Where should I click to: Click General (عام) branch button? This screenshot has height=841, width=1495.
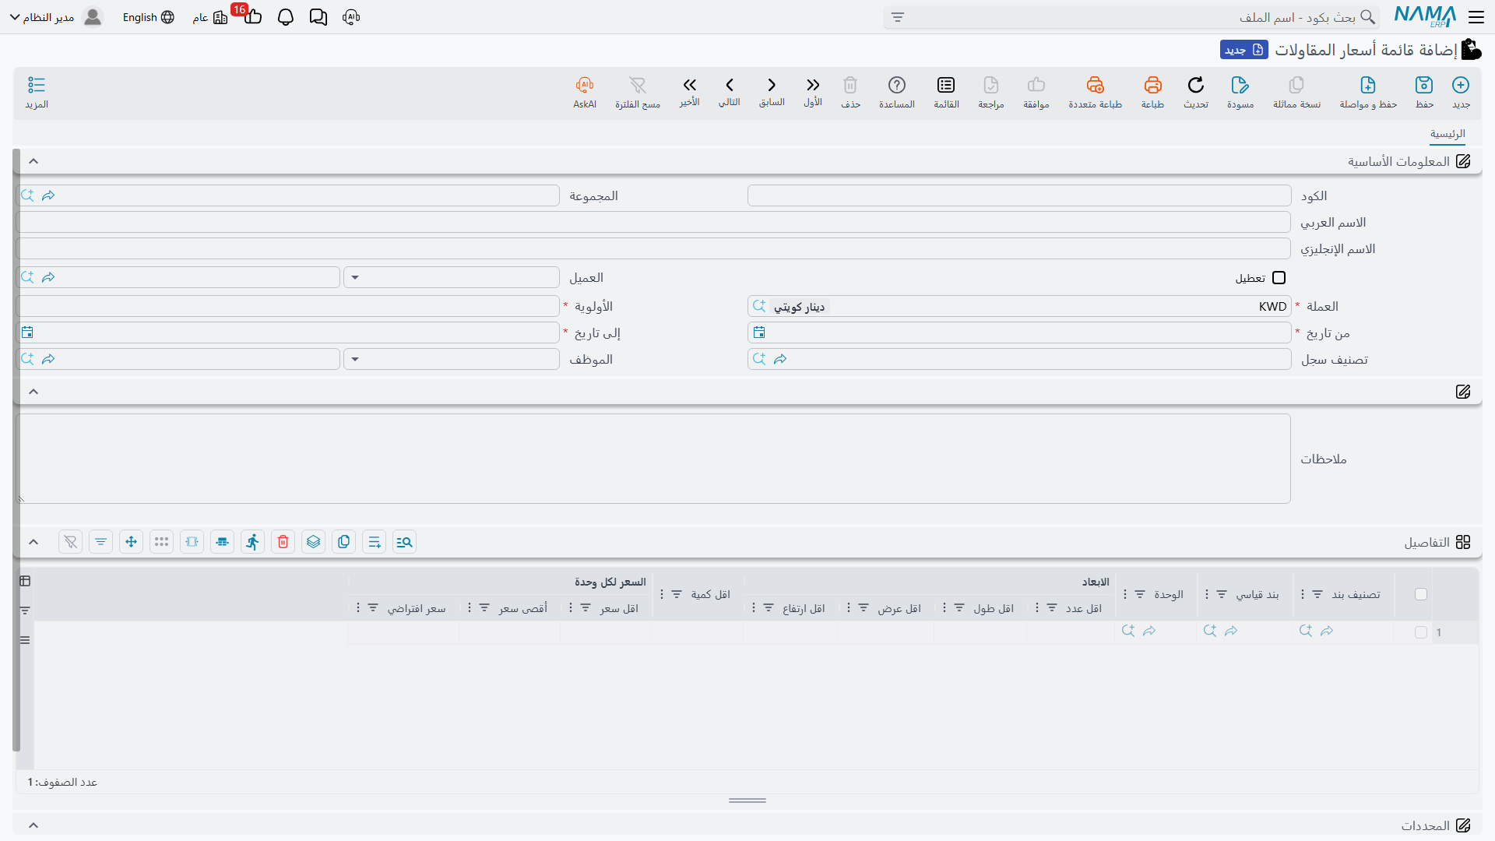(210, 17)
